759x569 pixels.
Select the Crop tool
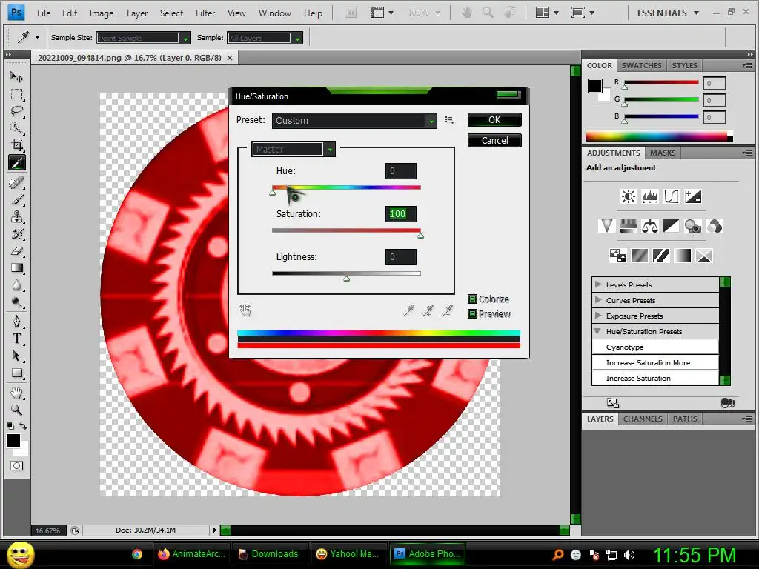[x=17, y=145]
